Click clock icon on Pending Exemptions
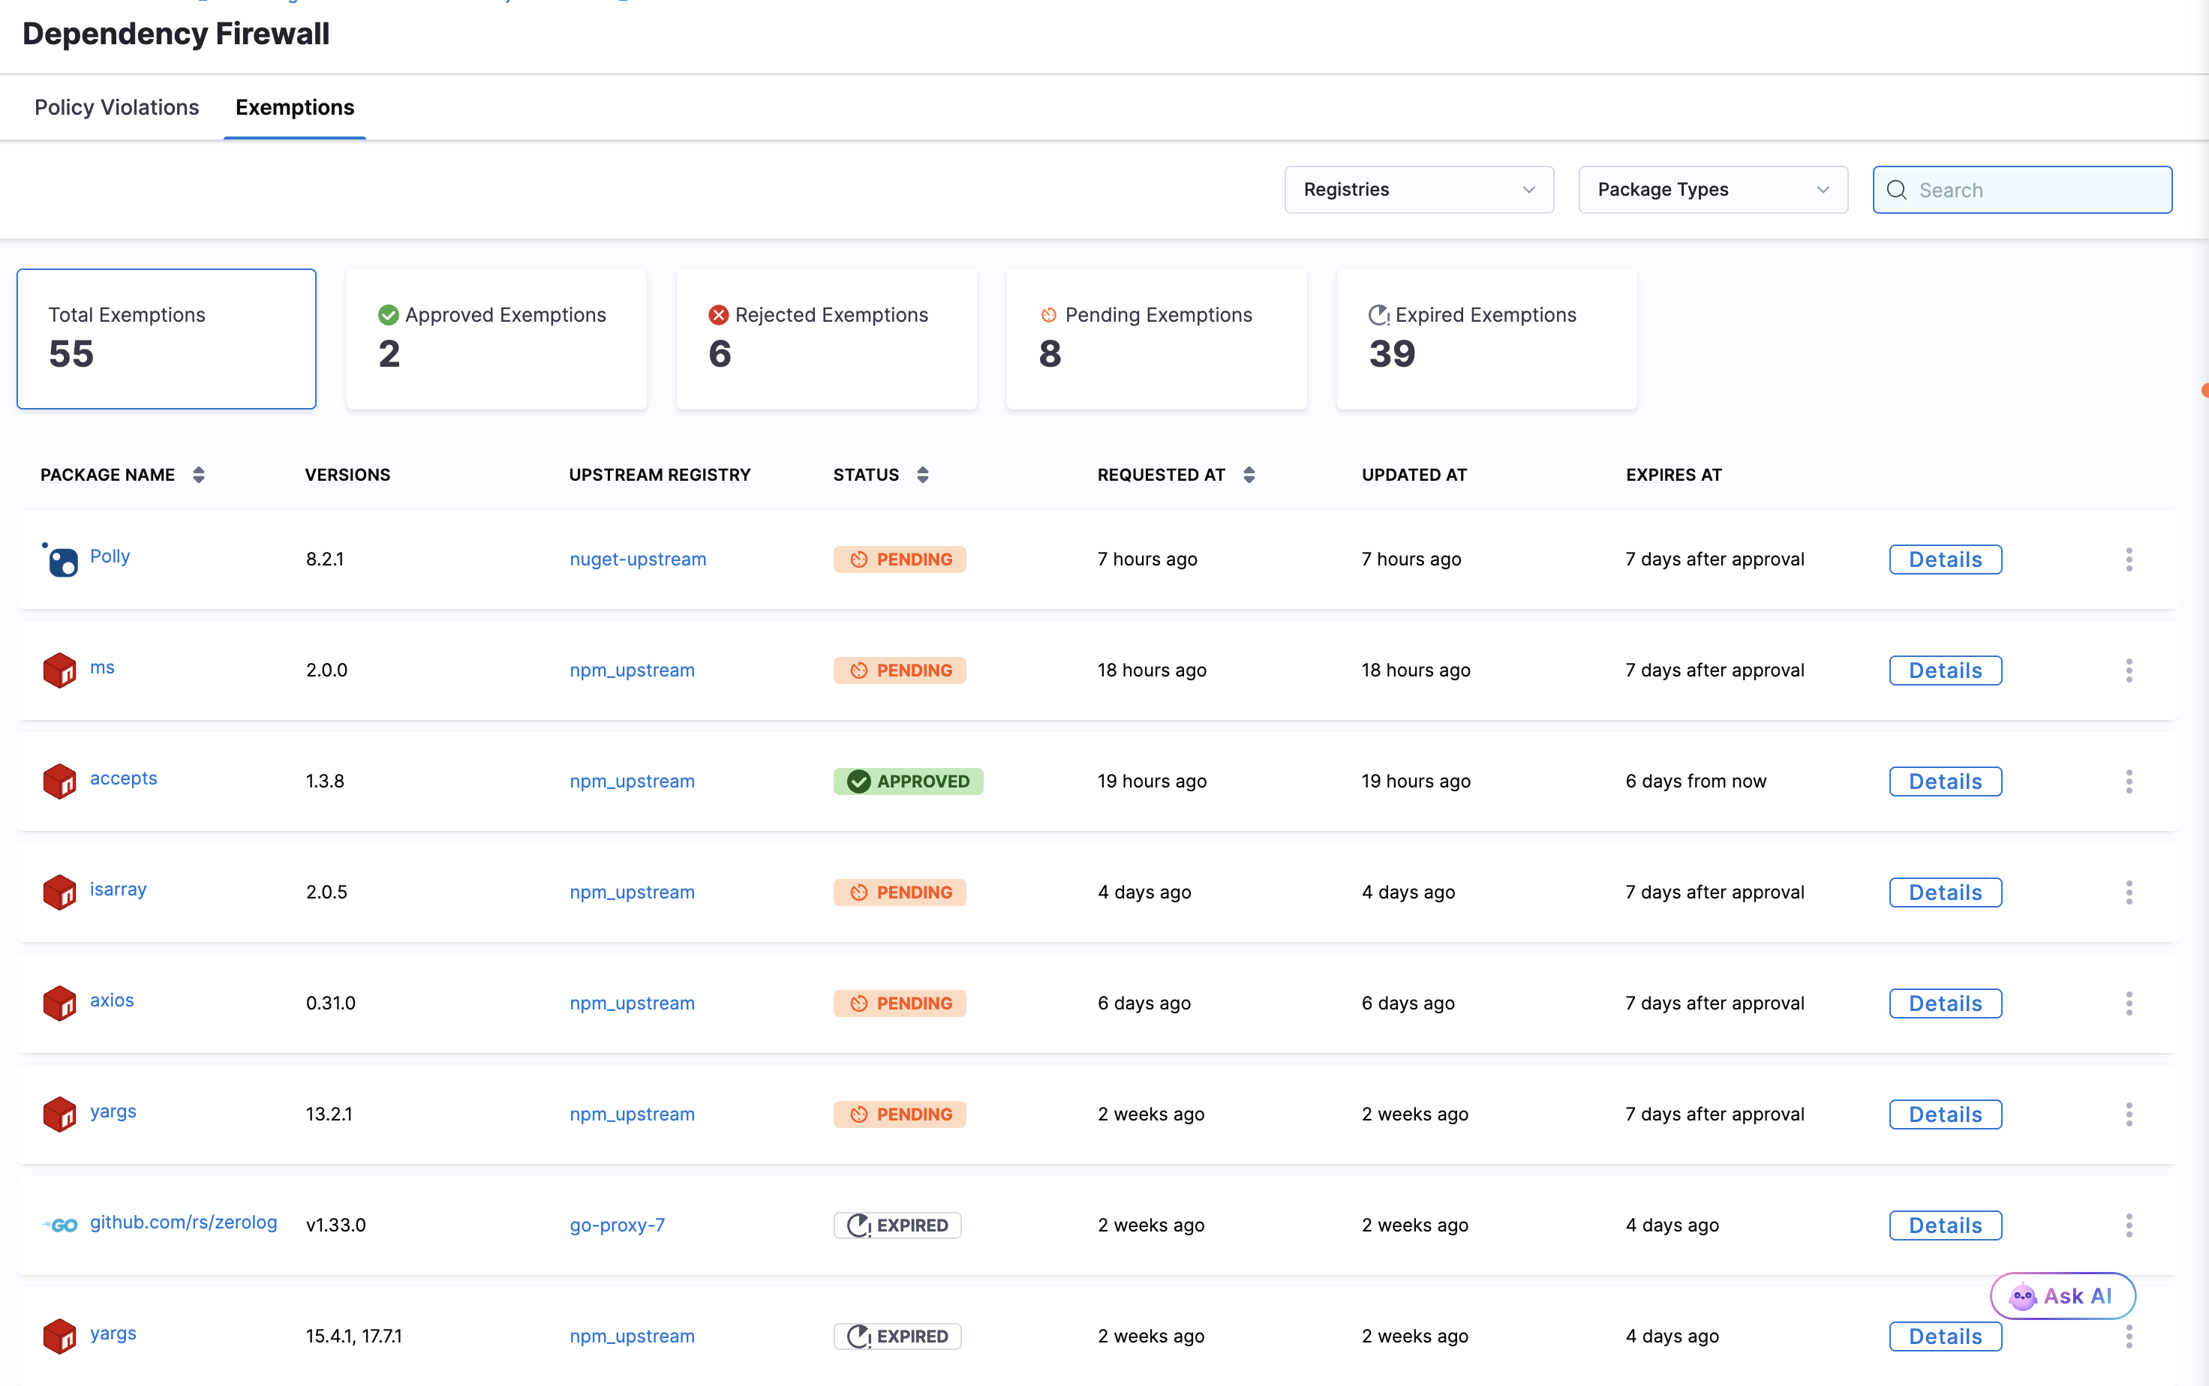 coord(1048,314)
